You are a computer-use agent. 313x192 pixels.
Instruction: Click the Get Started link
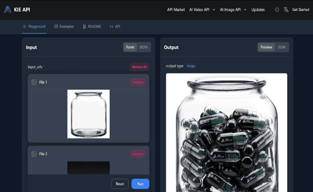pos(300,10)
